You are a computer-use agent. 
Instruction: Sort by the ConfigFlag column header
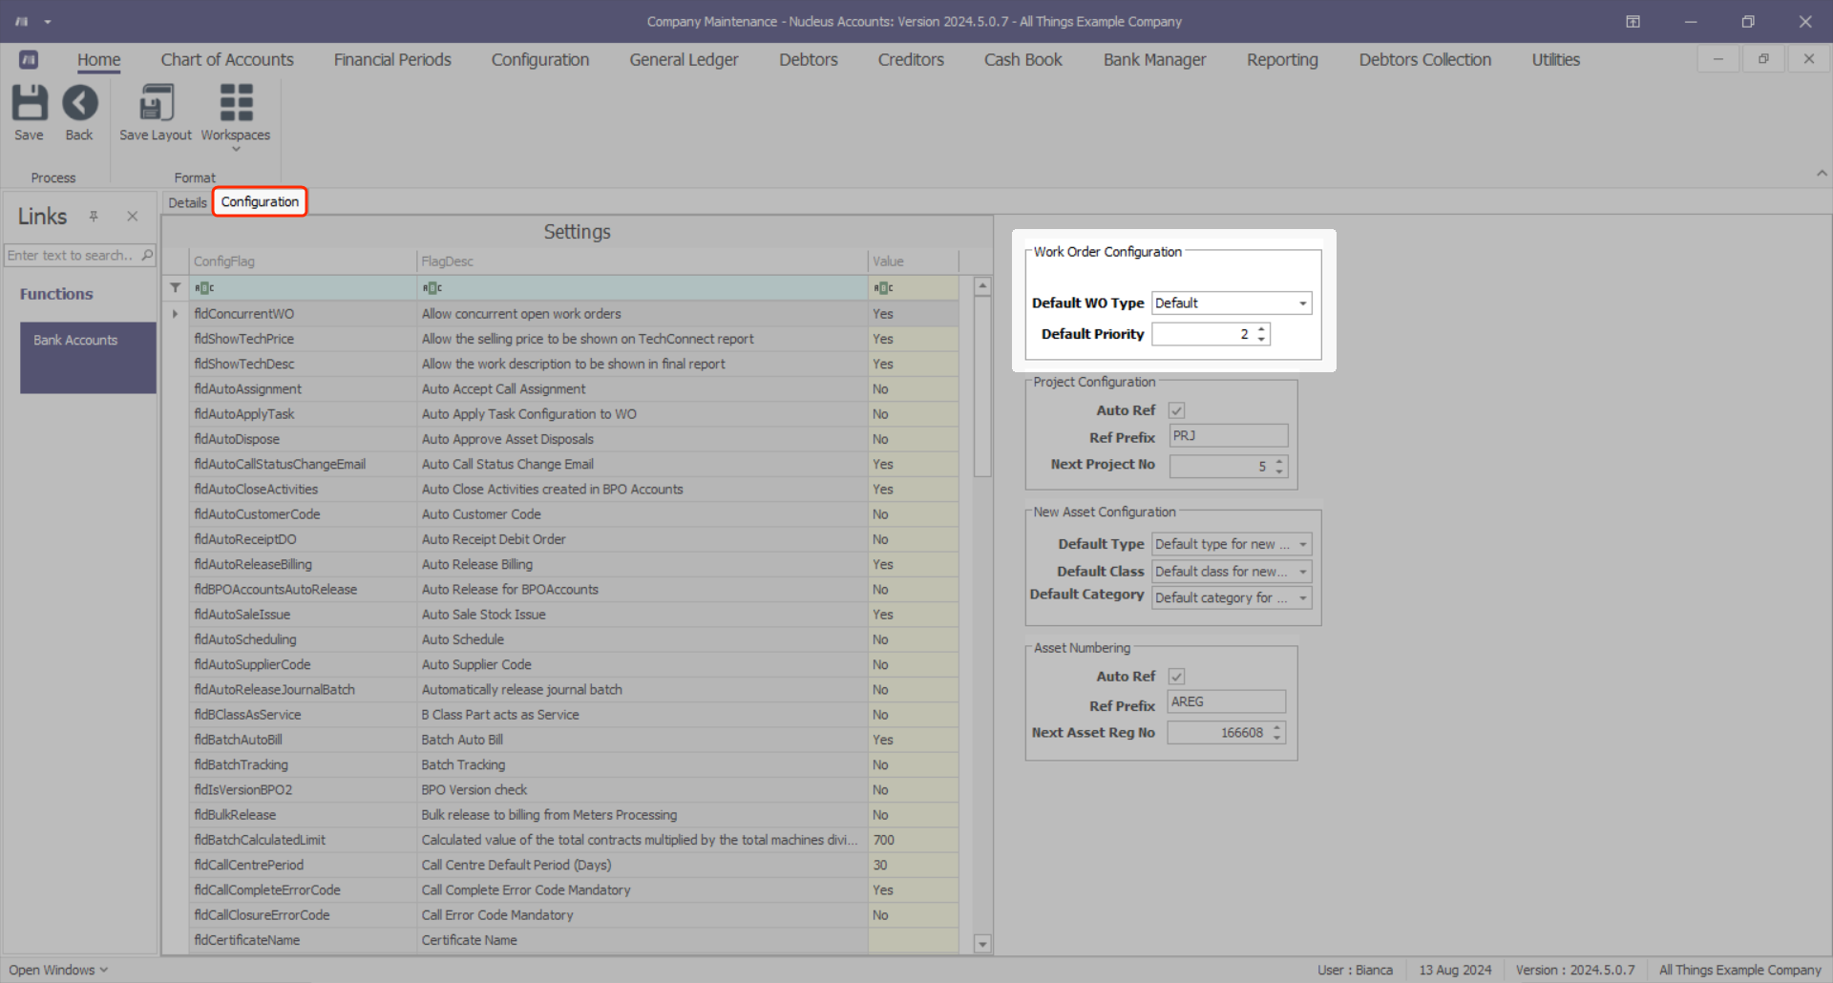pyautogui.click(x=303, y=261)
